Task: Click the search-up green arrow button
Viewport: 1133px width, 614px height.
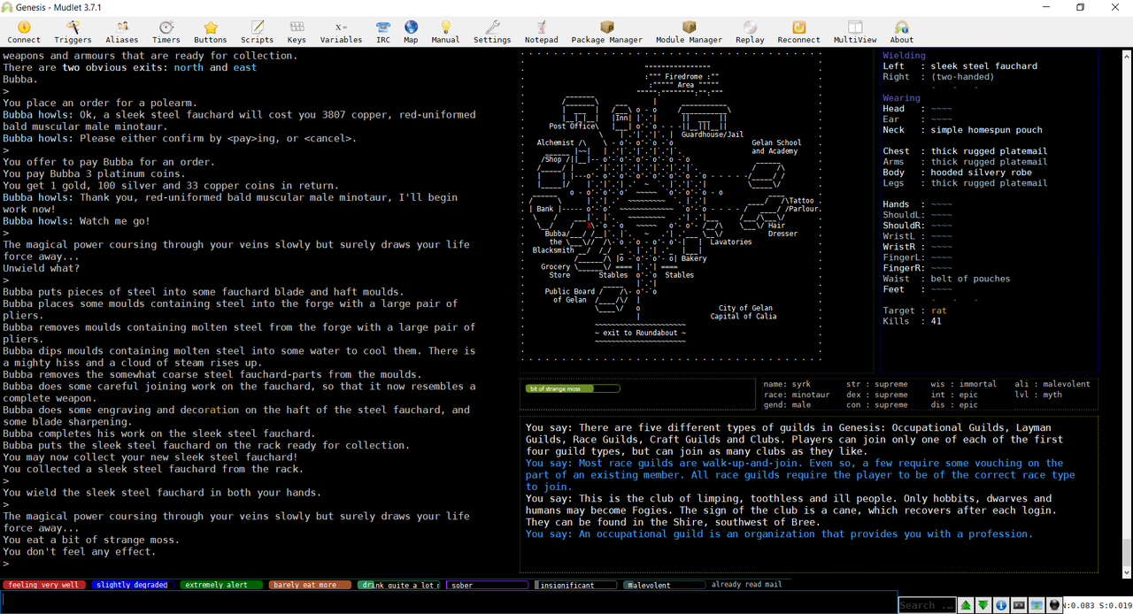Action: [966, 605]
